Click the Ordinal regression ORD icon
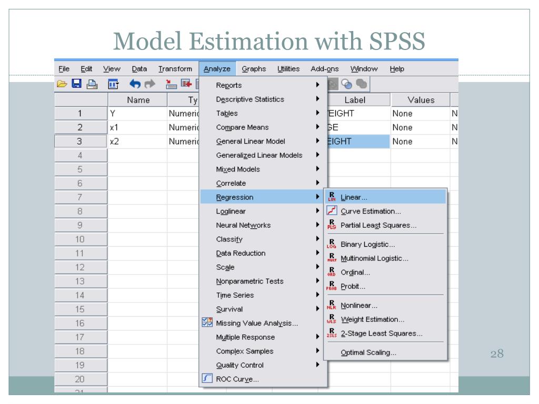This screenshot has height=404, width=539. click(332, 272)
